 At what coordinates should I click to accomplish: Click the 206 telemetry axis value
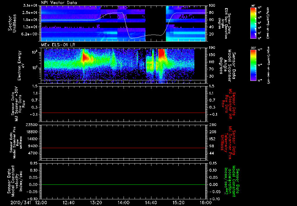tap(213, 132)
